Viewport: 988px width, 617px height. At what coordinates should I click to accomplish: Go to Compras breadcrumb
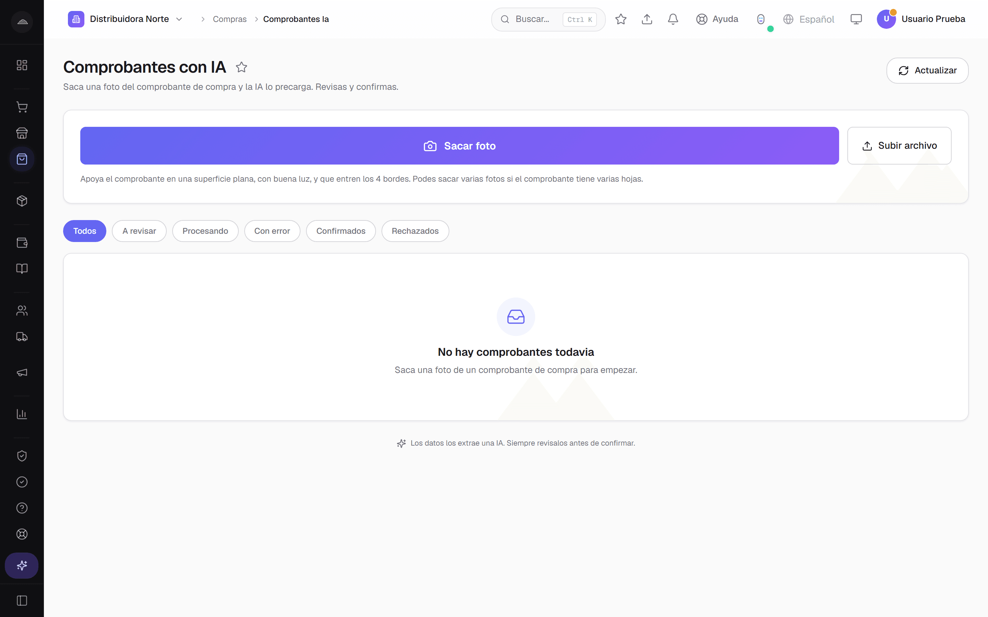pyautogui.click(x=230, y=19)
